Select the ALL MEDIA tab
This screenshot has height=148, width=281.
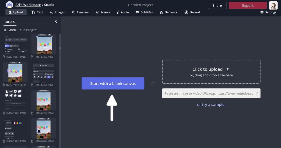(x=10, y=30)
